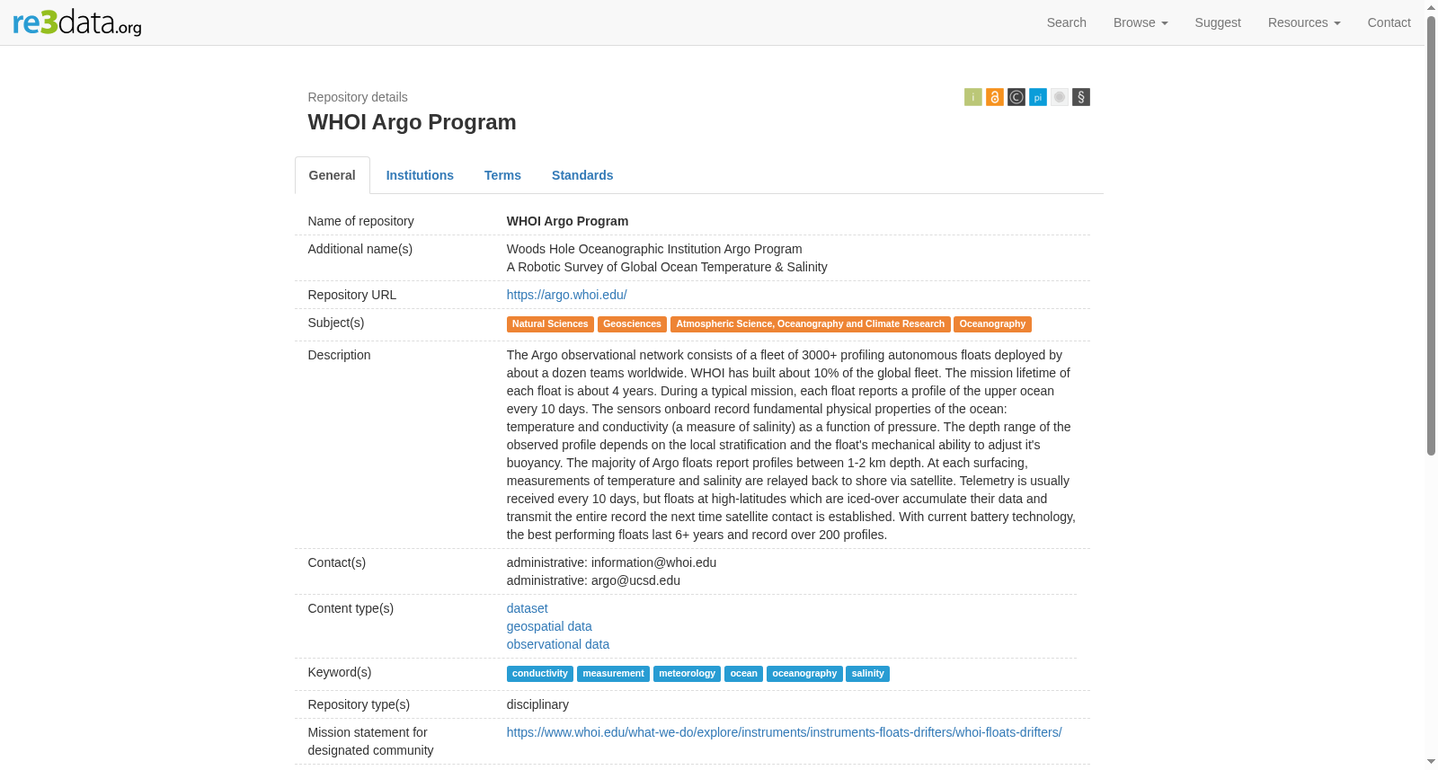Open the argo.whoi.edu repository URL
This screenshot has height=770, width=1438.
566,295
